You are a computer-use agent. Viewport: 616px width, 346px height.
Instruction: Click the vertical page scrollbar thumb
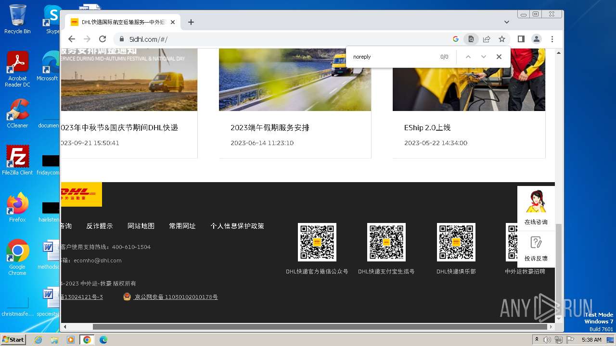point(559,269)
